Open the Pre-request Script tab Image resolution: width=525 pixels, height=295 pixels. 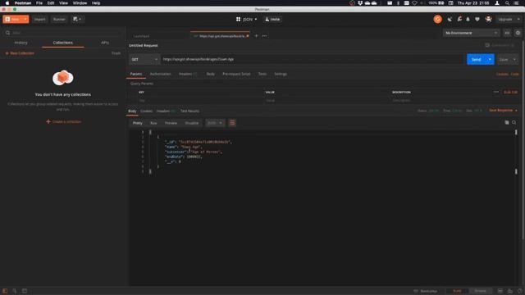pyautogui.click(x=236, y=74)
